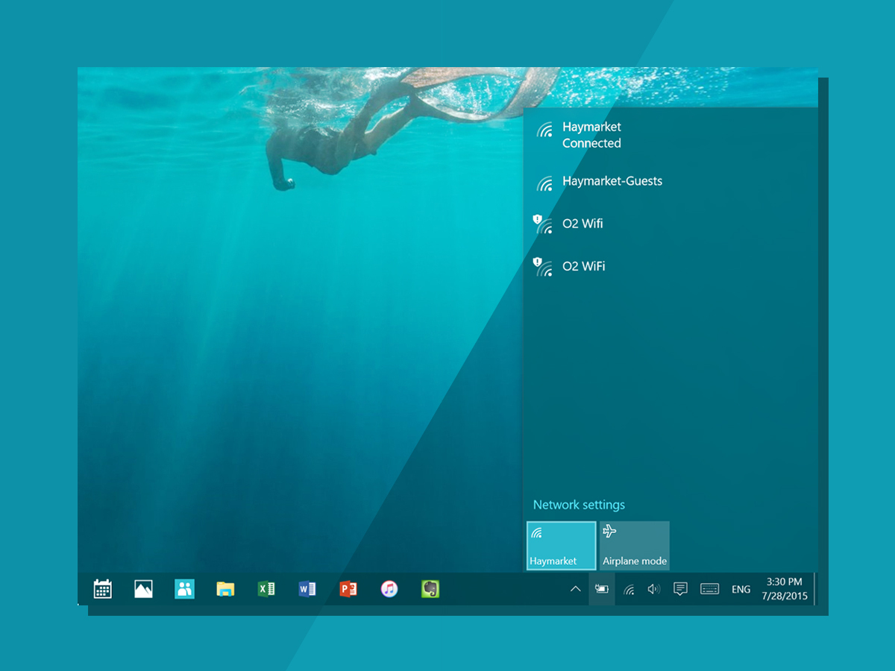The height and width of the screenshot is (671, 895).
Task: Select the connected Haymarket network
Action: point(671,135)
